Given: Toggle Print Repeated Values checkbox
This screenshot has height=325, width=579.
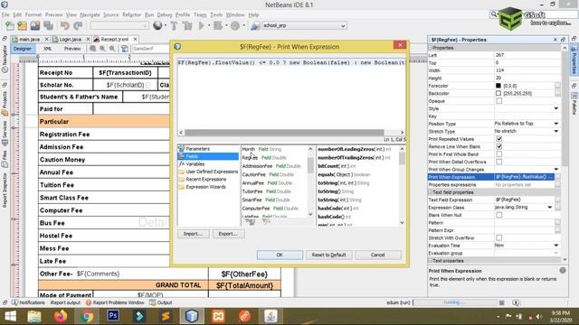Looking at the screenshot, I should point(498,139).
